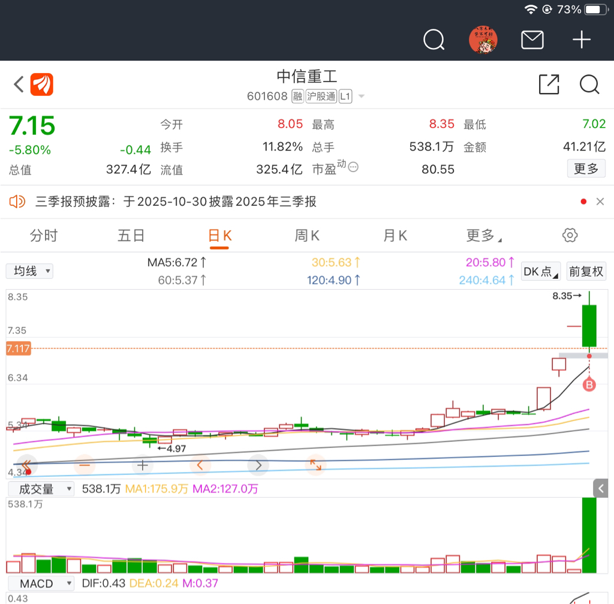614x604 pixels.
Task: Zoom in the chart with plus control
Action: click(143, 465)
